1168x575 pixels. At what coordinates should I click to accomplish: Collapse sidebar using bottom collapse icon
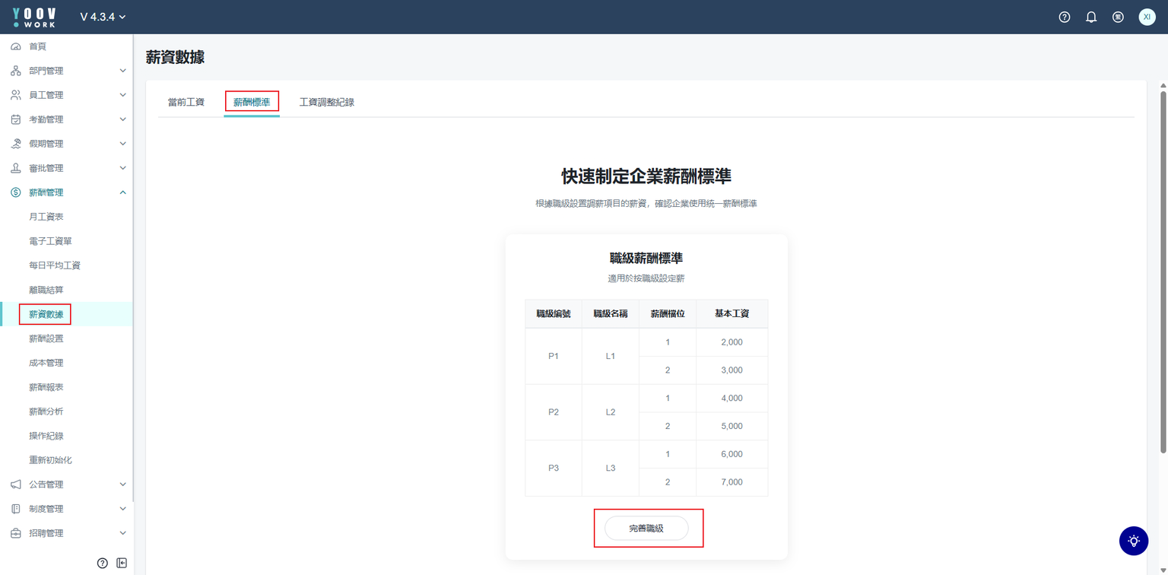click(122, 563)
